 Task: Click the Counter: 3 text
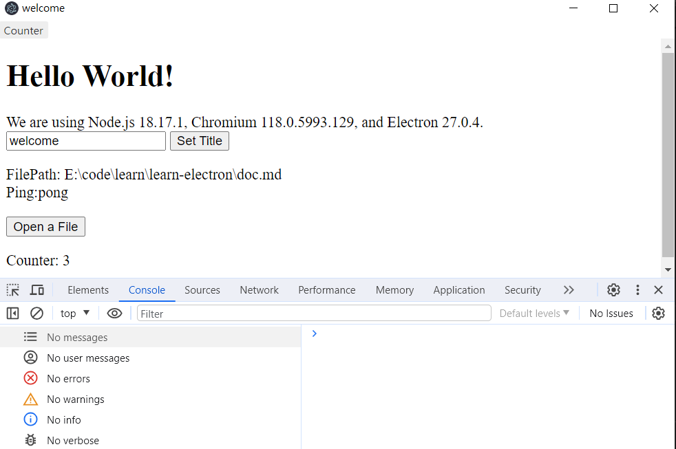coord(38,261)
